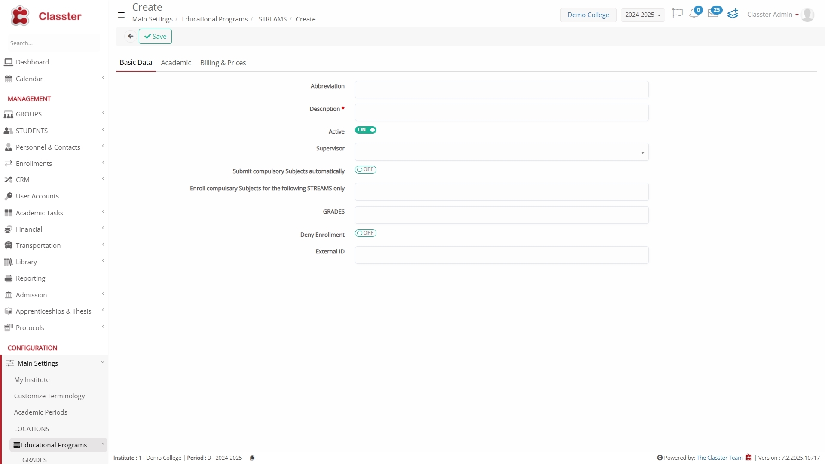Open Academic Periods menu item

coord(41,412)
